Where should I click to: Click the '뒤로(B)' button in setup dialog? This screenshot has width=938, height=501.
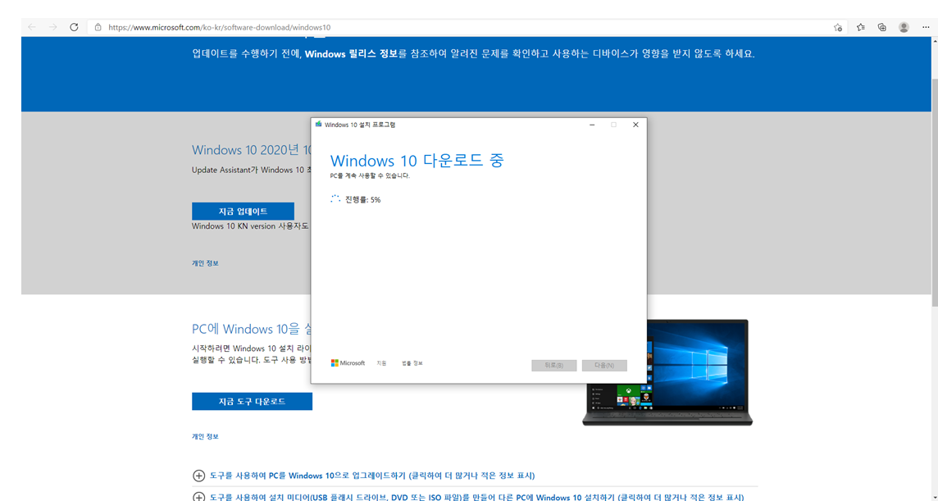tap(554, 365)
